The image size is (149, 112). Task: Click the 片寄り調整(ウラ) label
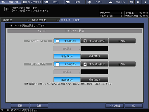point(38,64)
